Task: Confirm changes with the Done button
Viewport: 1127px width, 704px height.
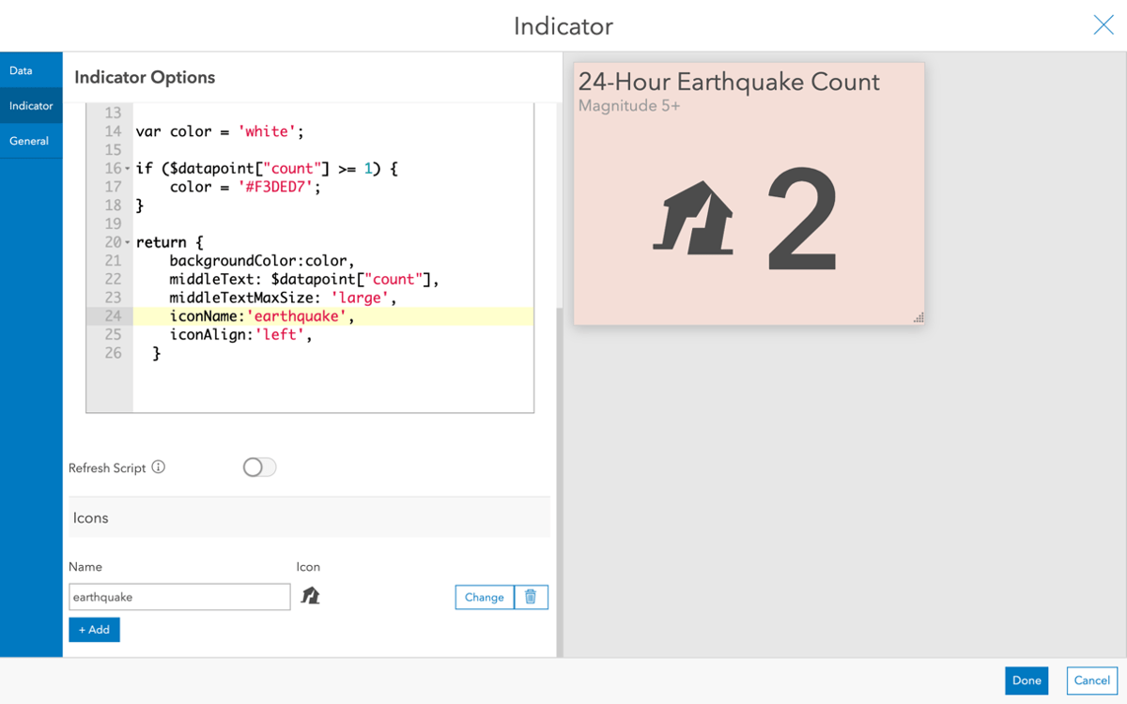Action: (x=1027, y=681)
